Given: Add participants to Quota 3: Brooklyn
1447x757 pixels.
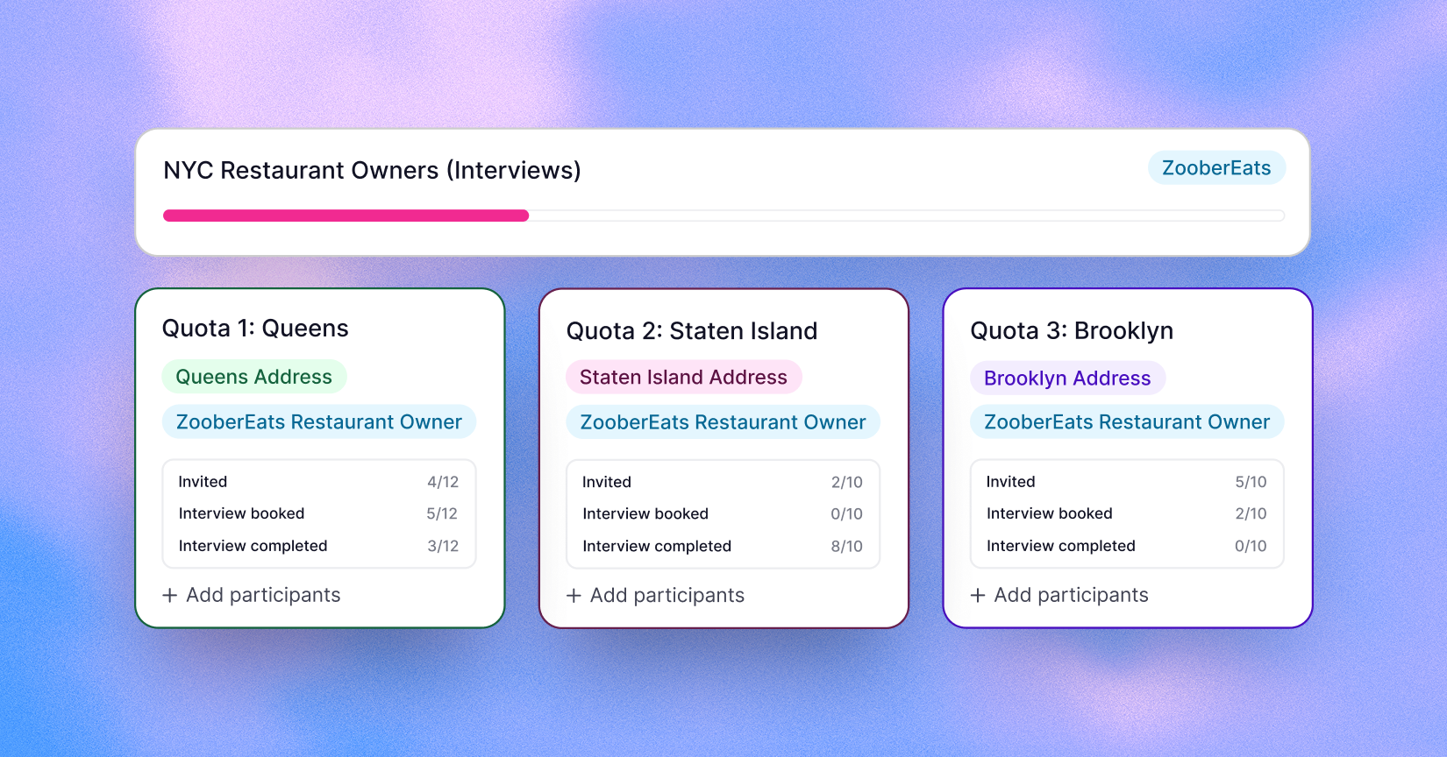Looking at the screenshot, I should pyautogui.click(x=1059, y=595).
